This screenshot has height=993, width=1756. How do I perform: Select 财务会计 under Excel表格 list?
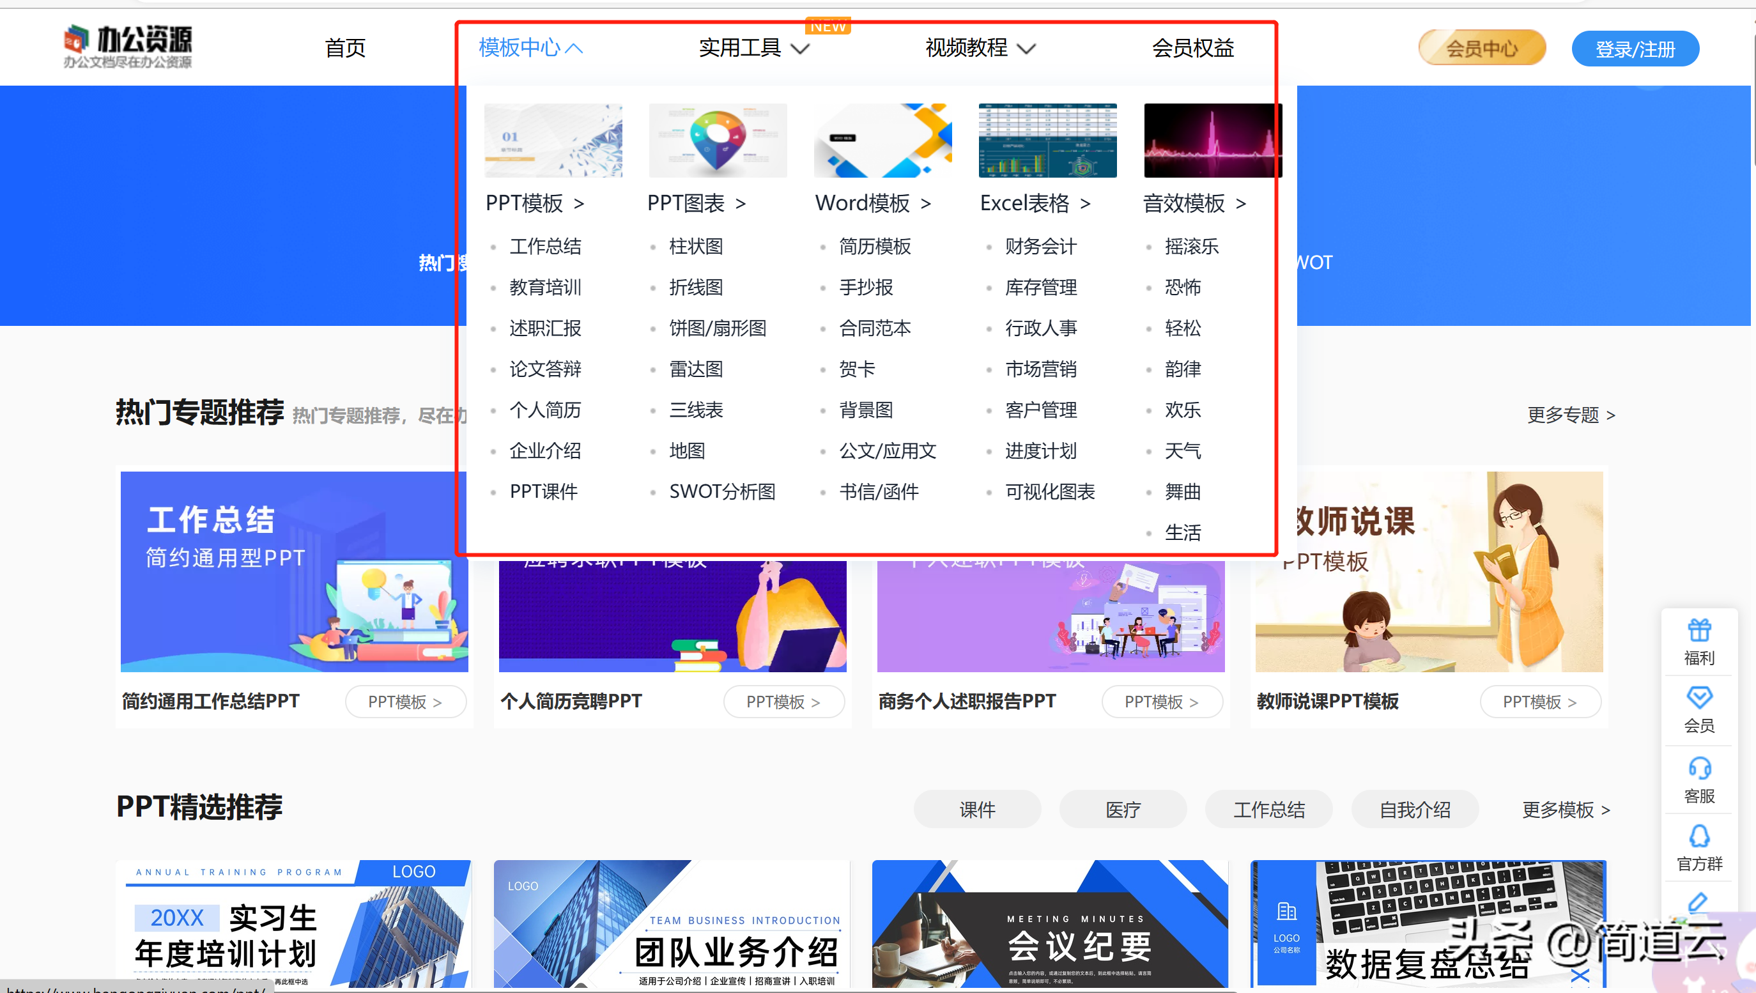tap(1040, 246)
